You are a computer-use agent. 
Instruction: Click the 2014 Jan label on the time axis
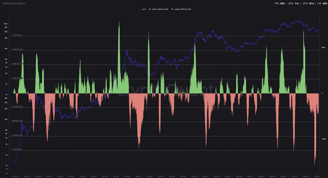(38, 177)
